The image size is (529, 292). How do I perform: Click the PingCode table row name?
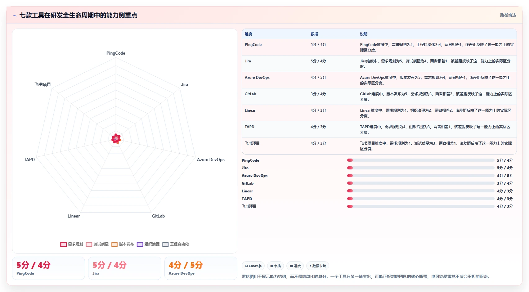click(x=253, y=45)
